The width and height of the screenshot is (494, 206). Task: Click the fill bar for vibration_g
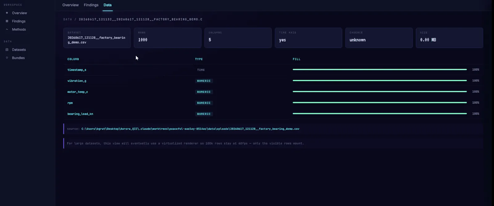[x=380, y=81]
